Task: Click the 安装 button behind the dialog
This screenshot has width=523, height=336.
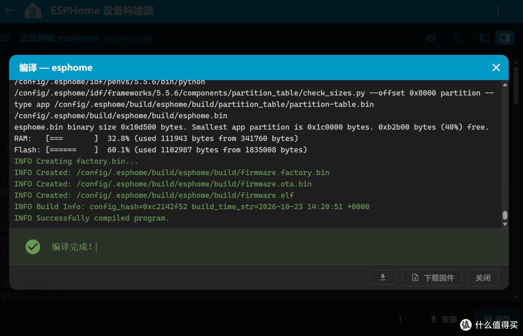Action: coord(443,320)
